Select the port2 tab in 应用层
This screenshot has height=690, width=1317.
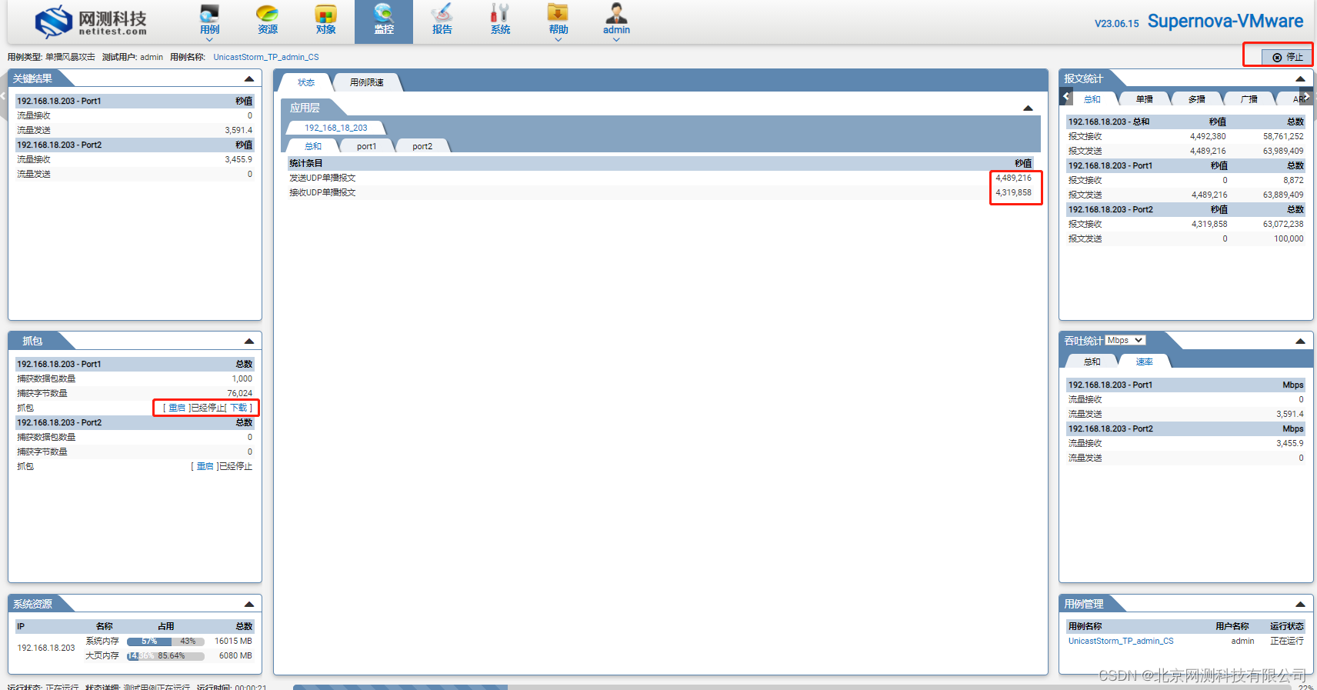422,146
